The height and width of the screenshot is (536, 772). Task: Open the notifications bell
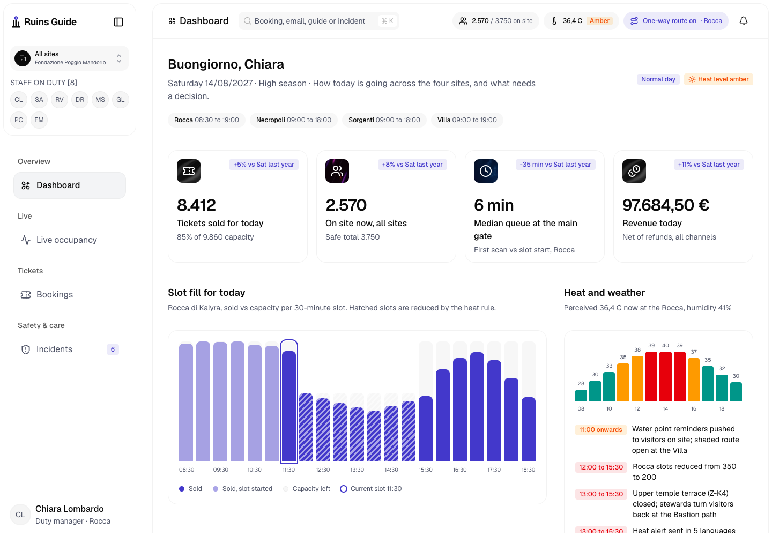pyautogui.click(x=744, y=21)
